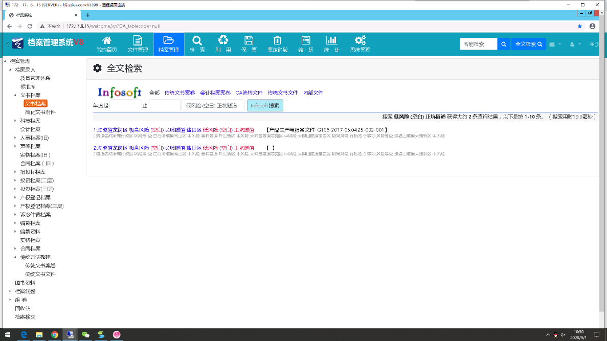Click the 年度起 start year input field
The height and width of the screenshot is (341, 607).
125,106
